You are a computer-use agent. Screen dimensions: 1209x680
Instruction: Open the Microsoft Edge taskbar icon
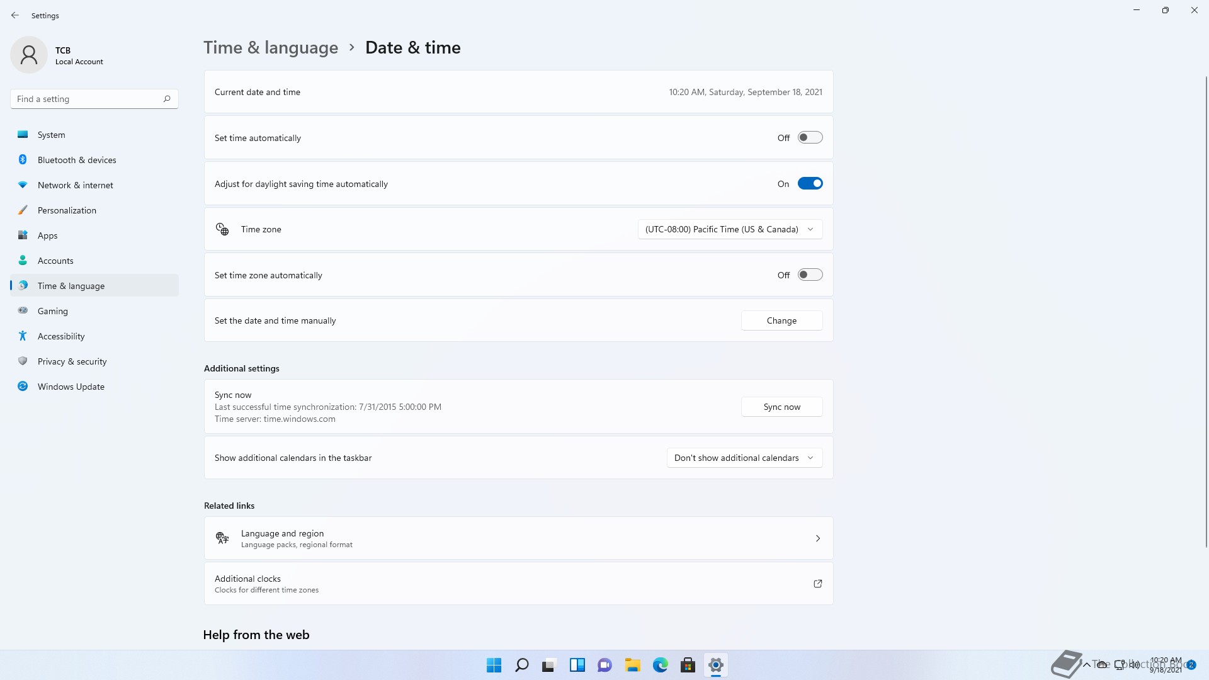pyautogui.click(x=660, y=665)
